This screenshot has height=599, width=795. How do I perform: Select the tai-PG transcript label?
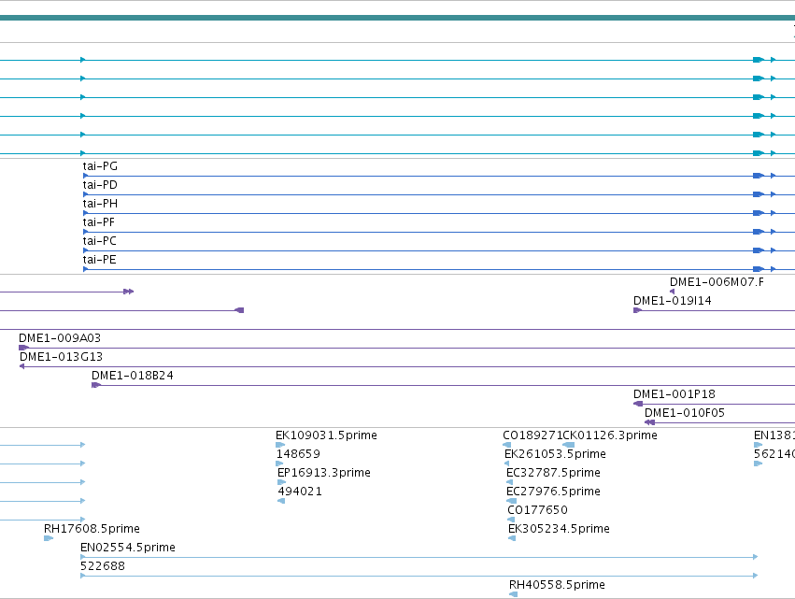[x=100, y=166]
